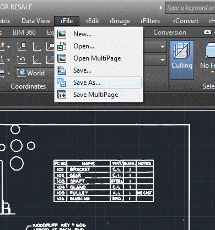Open the Data View menu
The width and height of the screenshot is (215, 230).
tap(36, 21)
